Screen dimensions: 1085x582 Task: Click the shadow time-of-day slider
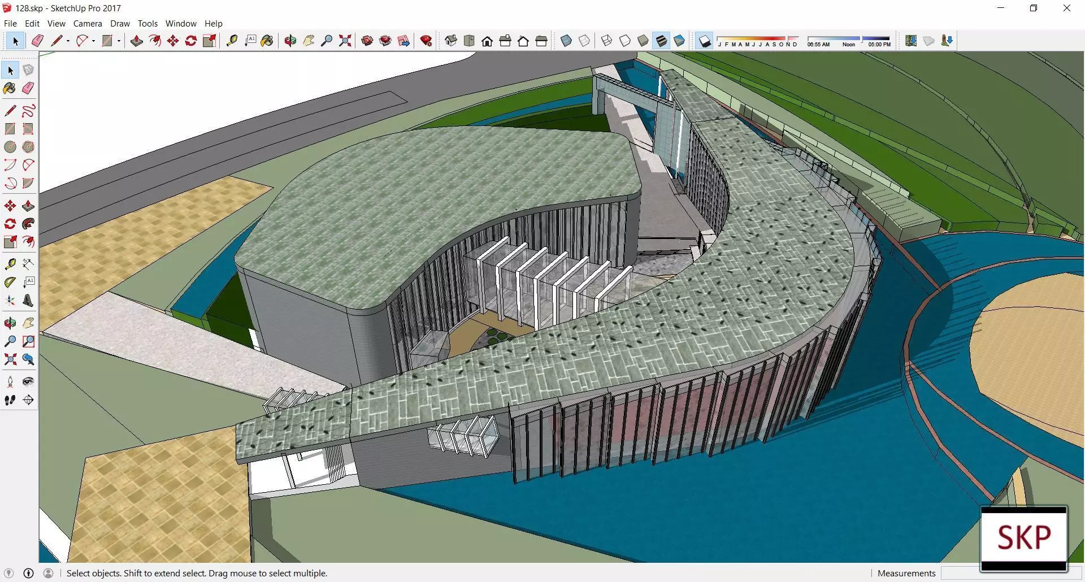pyautogui.click(x=849, y=41)
